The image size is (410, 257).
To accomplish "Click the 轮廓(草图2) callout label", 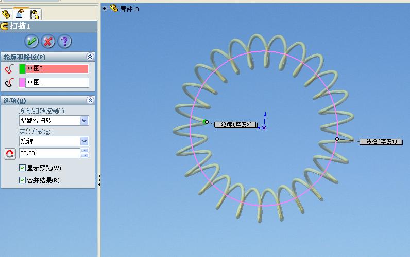I will (x=235, y=125).
